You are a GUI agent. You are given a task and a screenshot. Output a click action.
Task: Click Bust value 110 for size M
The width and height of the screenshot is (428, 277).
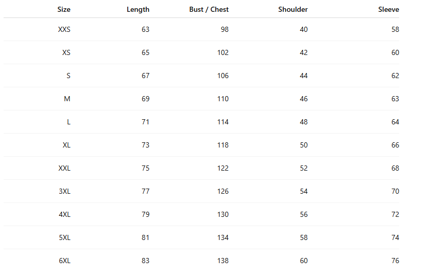(x=222, y=99)
